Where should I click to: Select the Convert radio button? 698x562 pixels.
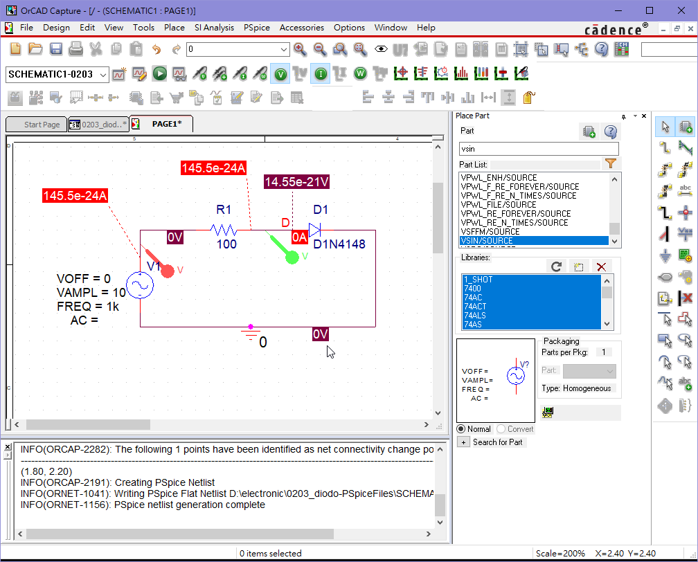[501, 429]
